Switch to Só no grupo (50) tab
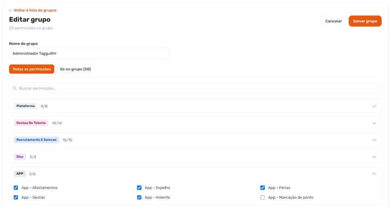 pyautogui.click(x=75, y=69)
